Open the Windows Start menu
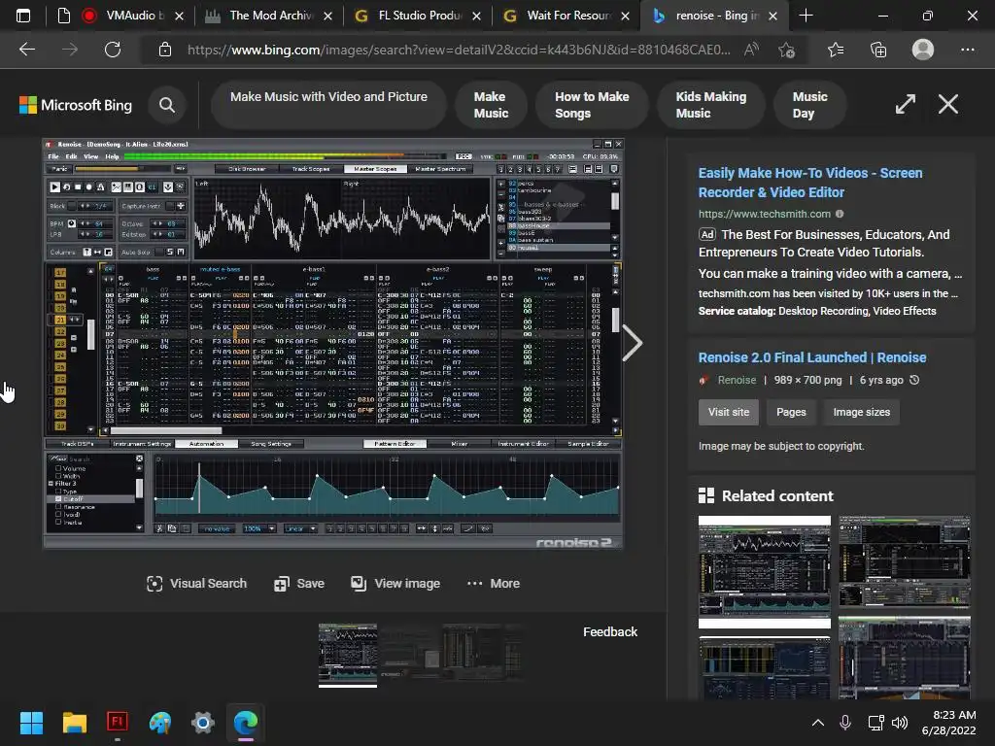Image resolution: width=995 pixels, height=746 pixels. click(x=31, y=723)
